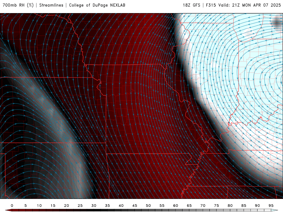This screenshot has height=212, width=283.
Task: Click the colorbar label '60'
Action: tap(175, 206)
